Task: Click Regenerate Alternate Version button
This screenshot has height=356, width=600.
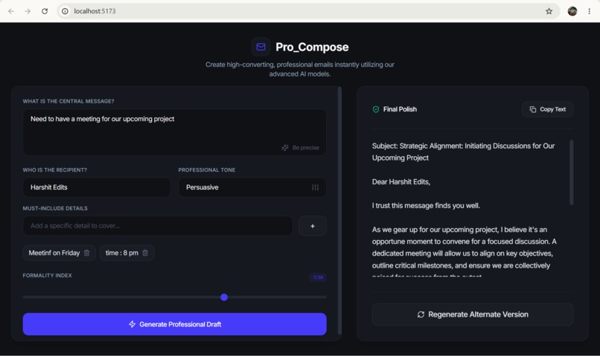Action: (x=473, y=314)
